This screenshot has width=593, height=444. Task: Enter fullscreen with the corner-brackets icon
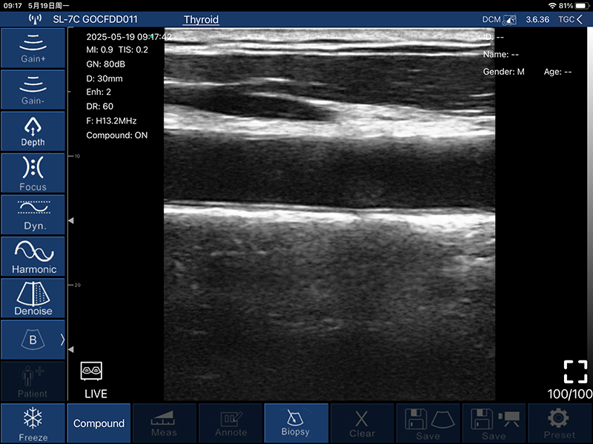point(575,371)
